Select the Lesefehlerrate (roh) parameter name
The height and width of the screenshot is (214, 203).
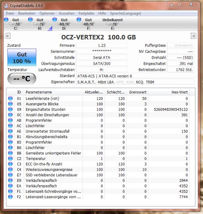coord(42,99)
